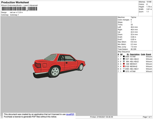This screenshot has height=119, width=153.
Task: Click the Brand column header
Action: [x=148, y=54]
